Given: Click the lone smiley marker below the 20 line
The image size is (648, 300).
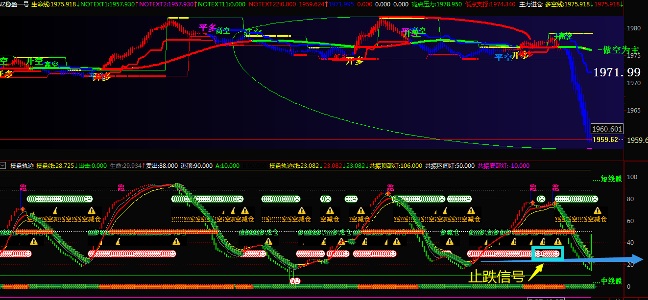Looking at the screenshot, I should [295, 280].
